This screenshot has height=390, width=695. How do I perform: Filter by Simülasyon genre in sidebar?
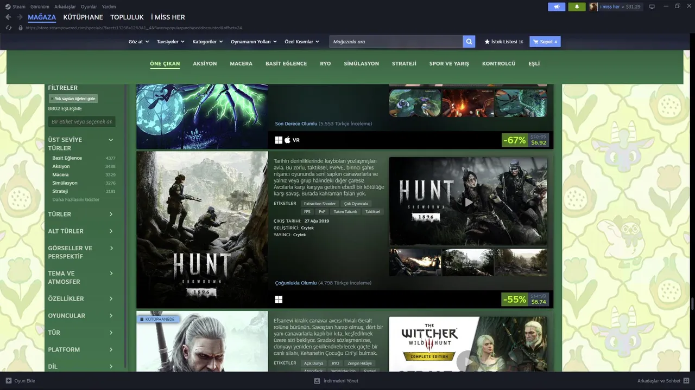[x=65, y=183]
